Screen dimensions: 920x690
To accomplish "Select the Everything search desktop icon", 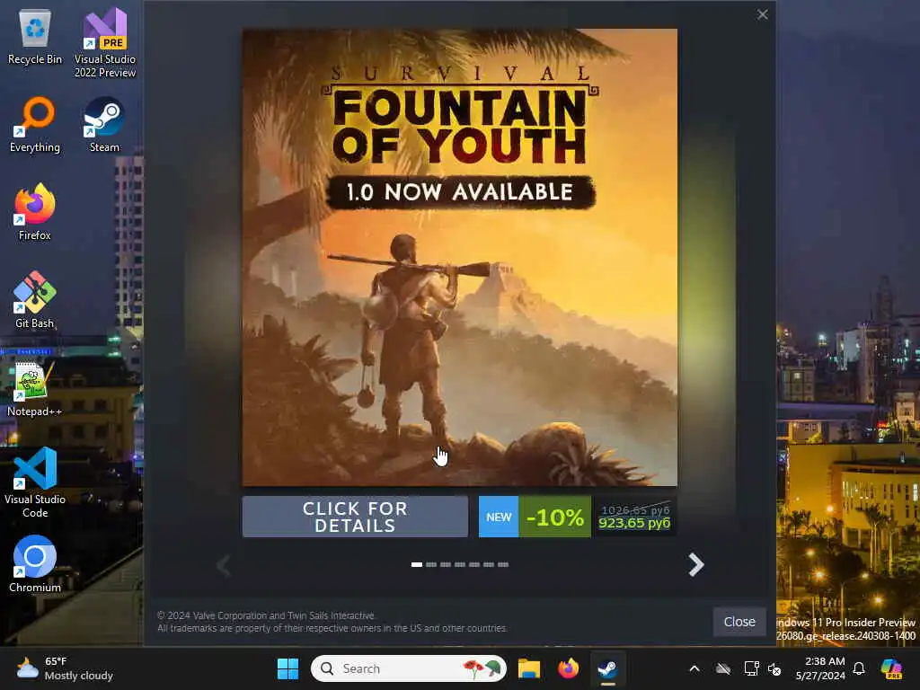I will (35, 124).
